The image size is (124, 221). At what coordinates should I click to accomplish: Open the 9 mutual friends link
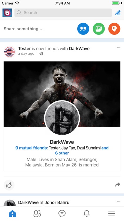[32, 148]
